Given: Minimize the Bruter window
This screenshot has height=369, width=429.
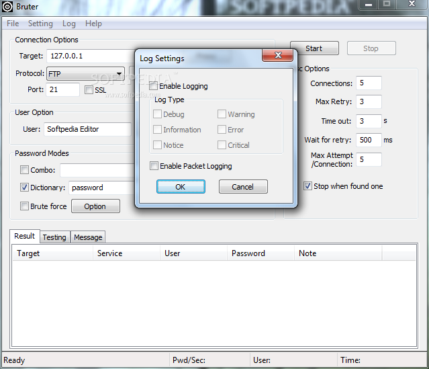Looking at the screenshot, I should pyautogui.click(x=369, y=5).
